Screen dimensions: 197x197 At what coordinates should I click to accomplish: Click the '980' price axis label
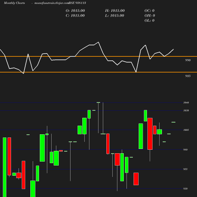coord(186,149)
